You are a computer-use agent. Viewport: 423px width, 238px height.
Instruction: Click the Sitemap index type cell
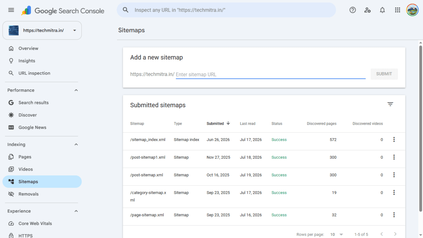[186, 140]
